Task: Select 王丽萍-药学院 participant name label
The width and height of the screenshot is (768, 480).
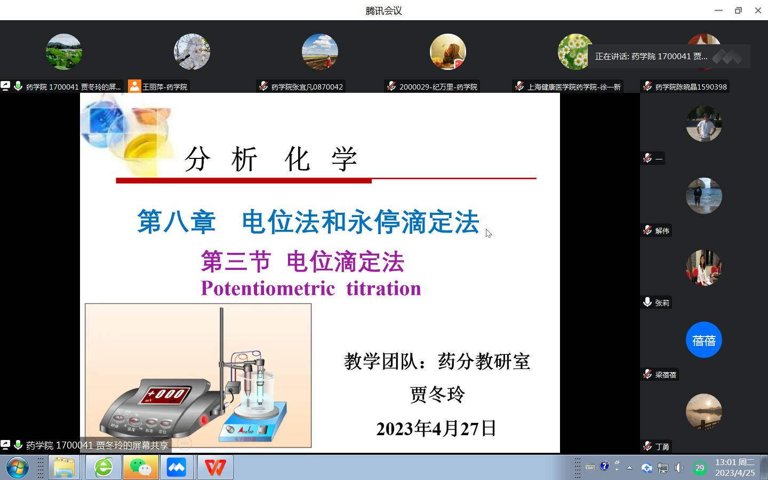Action: tap(164, 86)
